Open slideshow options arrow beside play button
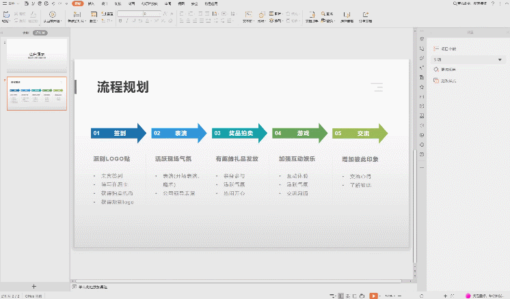Viewport: 510px width, 299px height. click(380, 296)
